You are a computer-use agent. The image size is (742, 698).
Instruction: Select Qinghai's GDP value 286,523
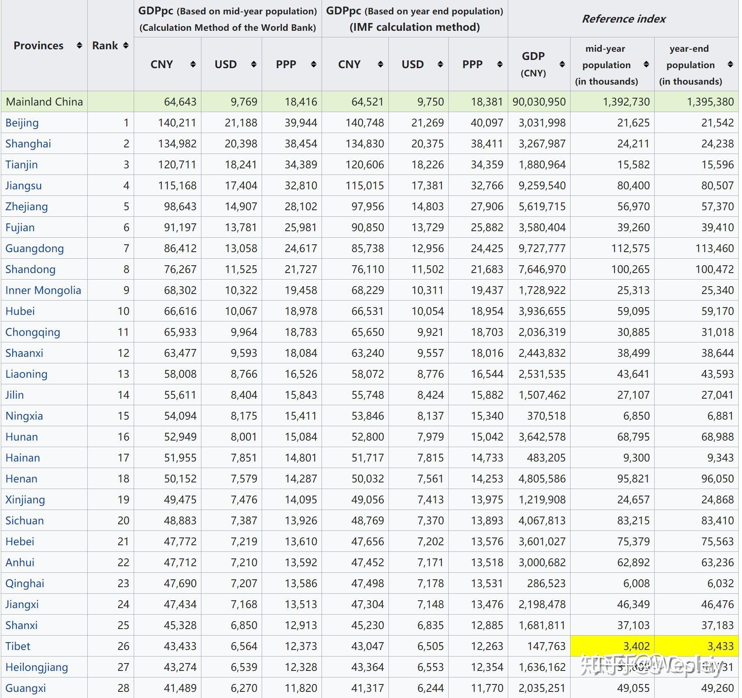[546, 583]
